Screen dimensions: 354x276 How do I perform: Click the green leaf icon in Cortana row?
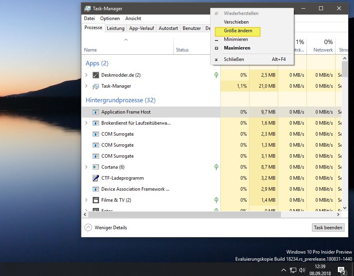(x=216, y=167)
